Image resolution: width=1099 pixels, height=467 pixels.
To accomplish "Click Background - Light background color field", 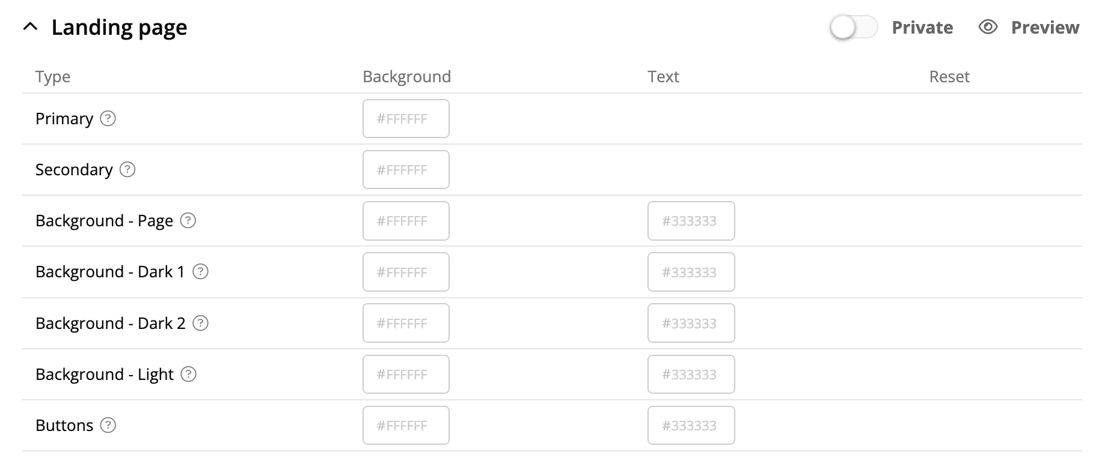I will point(406,375).
